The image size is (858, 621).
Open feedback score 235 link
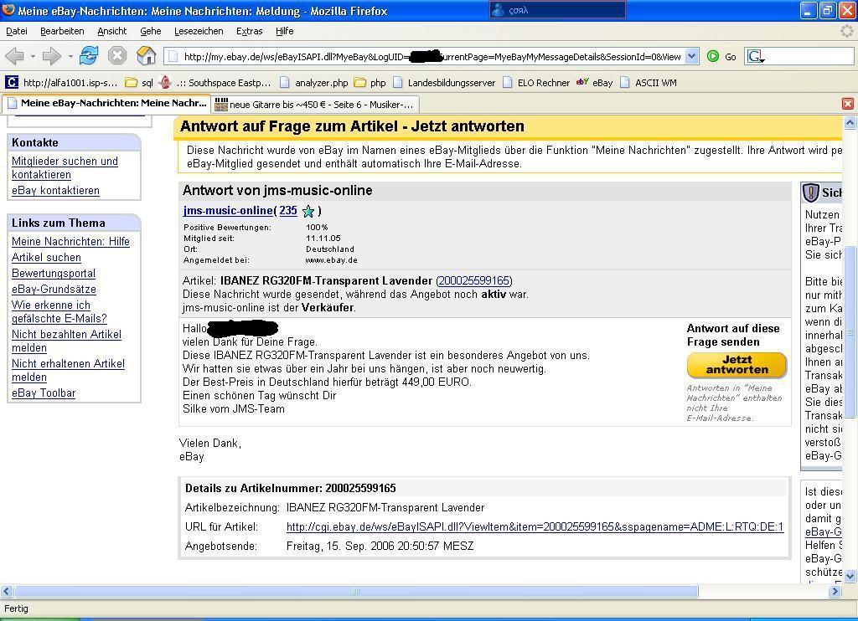tap(288, 210)
